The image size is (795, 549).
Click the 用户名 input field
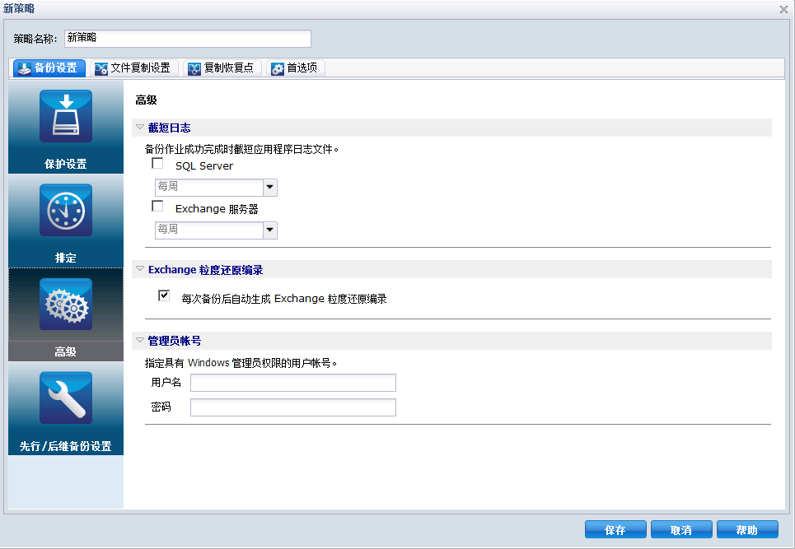click(x=292, y=382)
